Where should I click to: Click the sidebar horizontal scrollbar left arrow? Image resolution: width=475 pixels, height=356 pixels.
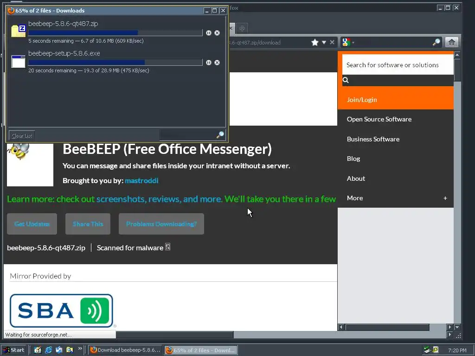pyautogui.click(x=341, y=327)
